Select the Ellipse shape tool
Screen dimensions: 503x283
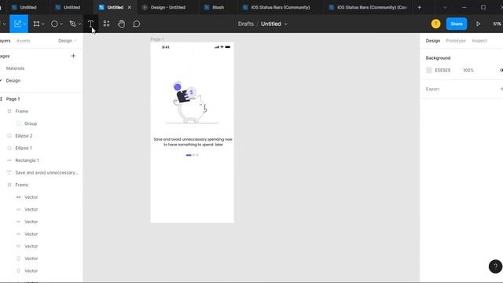point(54,24)
